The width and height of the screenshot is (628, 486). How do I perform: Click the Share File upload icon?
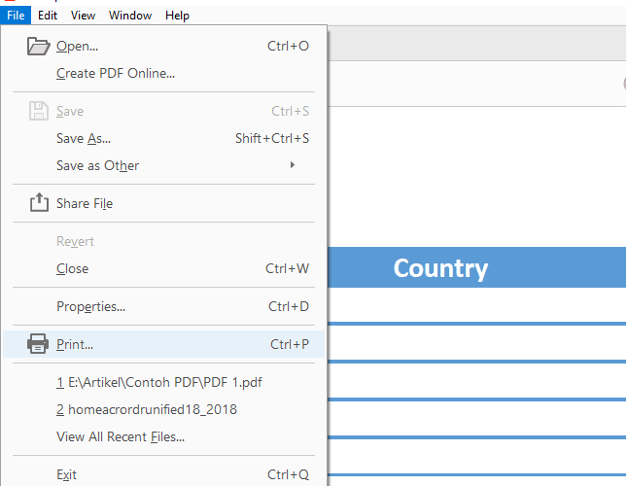[x=39, y=202]
